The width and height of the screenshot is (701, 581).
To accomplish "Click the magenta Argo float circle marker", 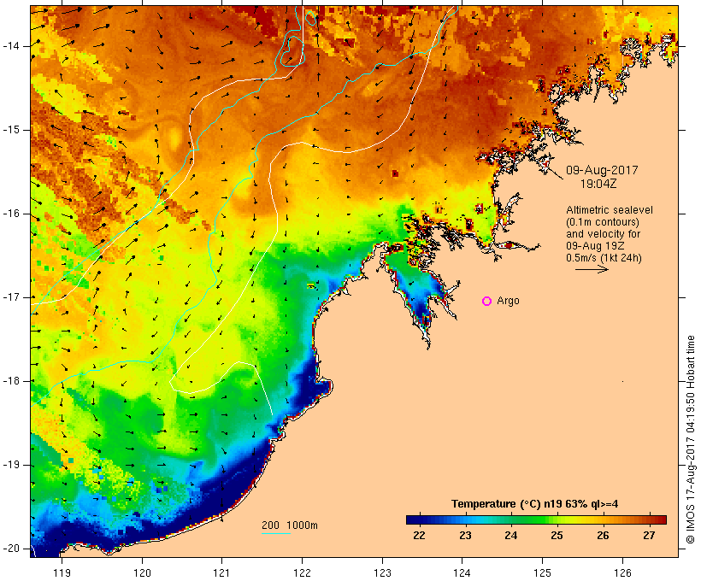I will [x=487, y=302].
